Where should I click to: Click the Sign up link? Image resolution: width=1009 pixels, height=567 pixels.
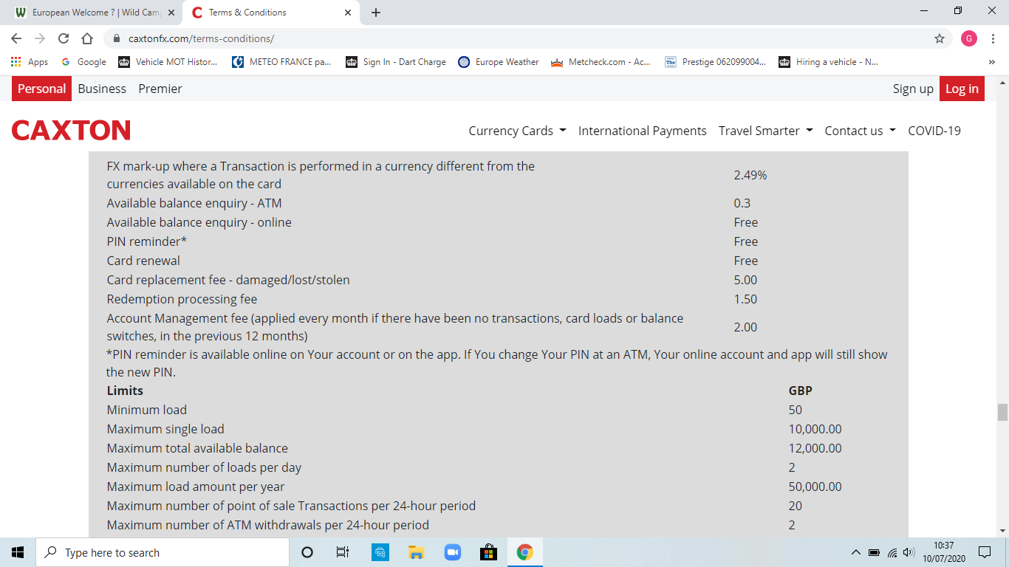click(x=913, y=89)
